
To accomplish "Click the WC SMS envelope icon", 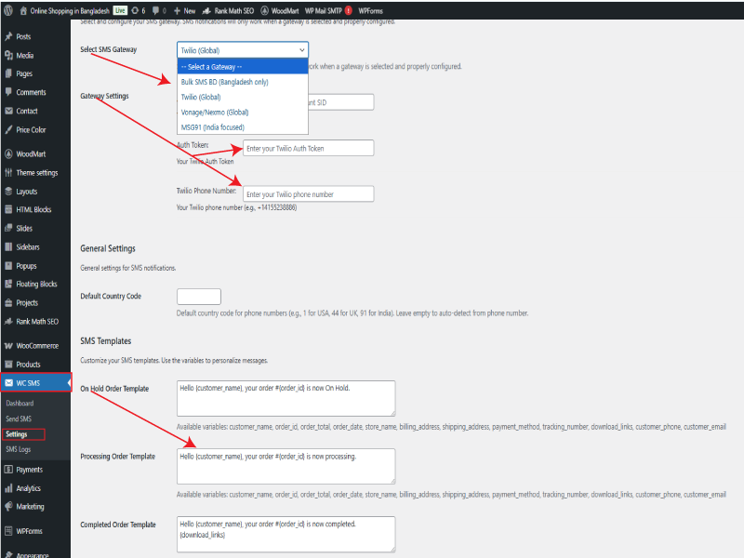I will point(8,383).
